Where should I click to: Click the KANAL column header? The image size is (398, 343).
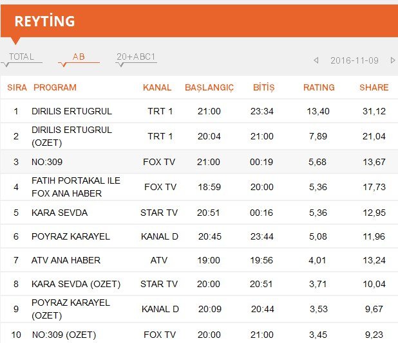[157, 87]
